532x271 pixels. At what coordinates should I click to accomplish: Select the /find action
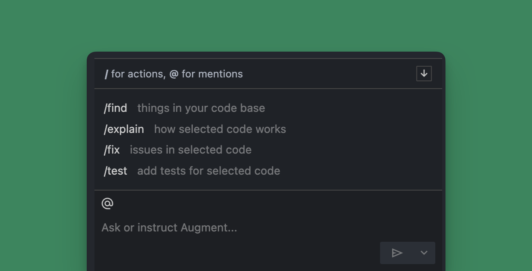[116, 108]
